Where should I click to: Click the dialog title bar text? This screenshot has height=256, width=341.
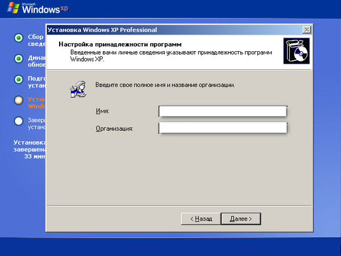(102, 30)
